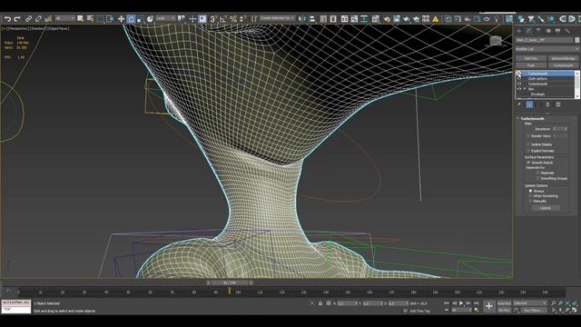Click the Play Animation button
This screenshot has height=327, width=581.
[461, 303]
